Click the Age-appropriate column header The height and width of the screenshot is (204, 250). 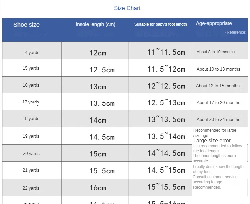[x=214, y=23]
